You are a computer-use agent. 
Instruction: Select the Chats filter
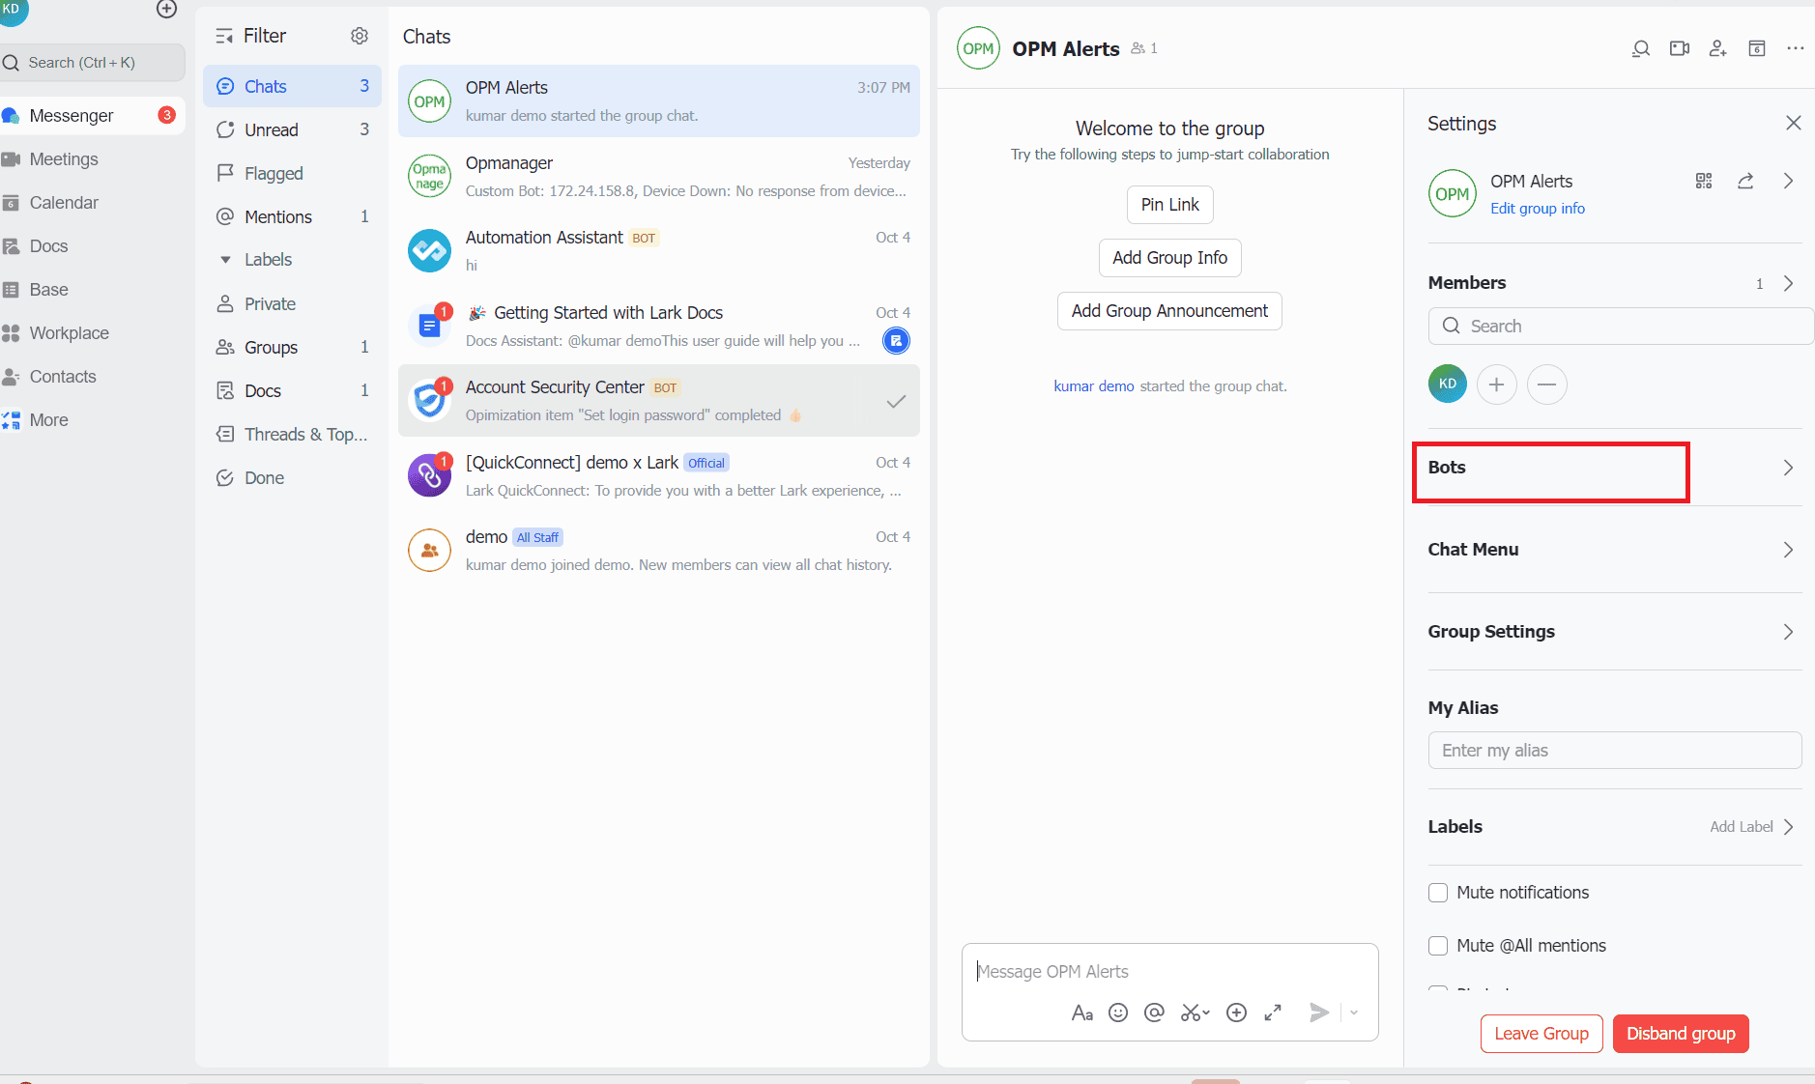(292, 86)
